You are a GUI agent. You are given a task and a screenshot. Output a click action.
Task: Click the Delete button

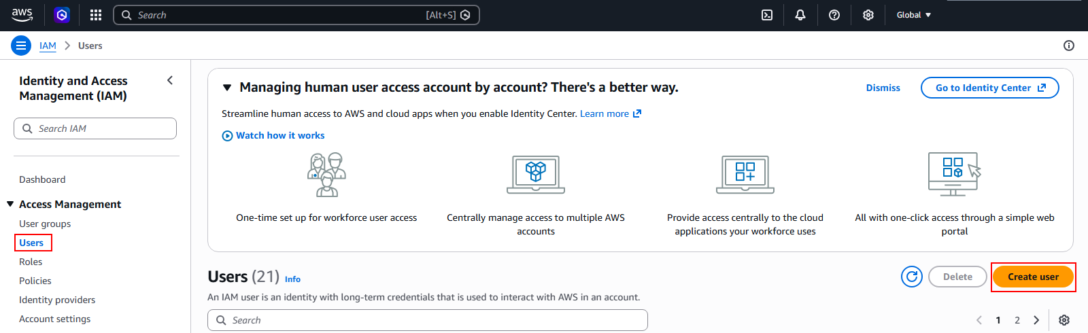(x=957, y=277)
